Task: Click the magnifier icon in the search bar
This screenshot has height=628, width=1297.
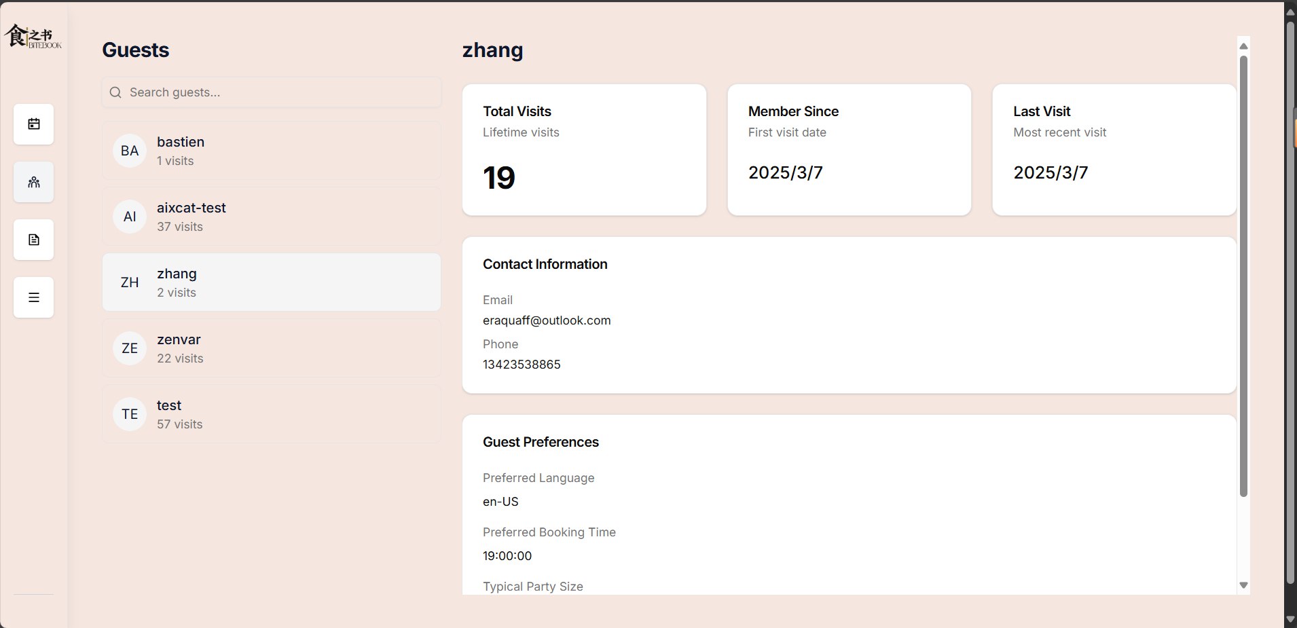Action: pyautogui.click(x=115, y=92)
